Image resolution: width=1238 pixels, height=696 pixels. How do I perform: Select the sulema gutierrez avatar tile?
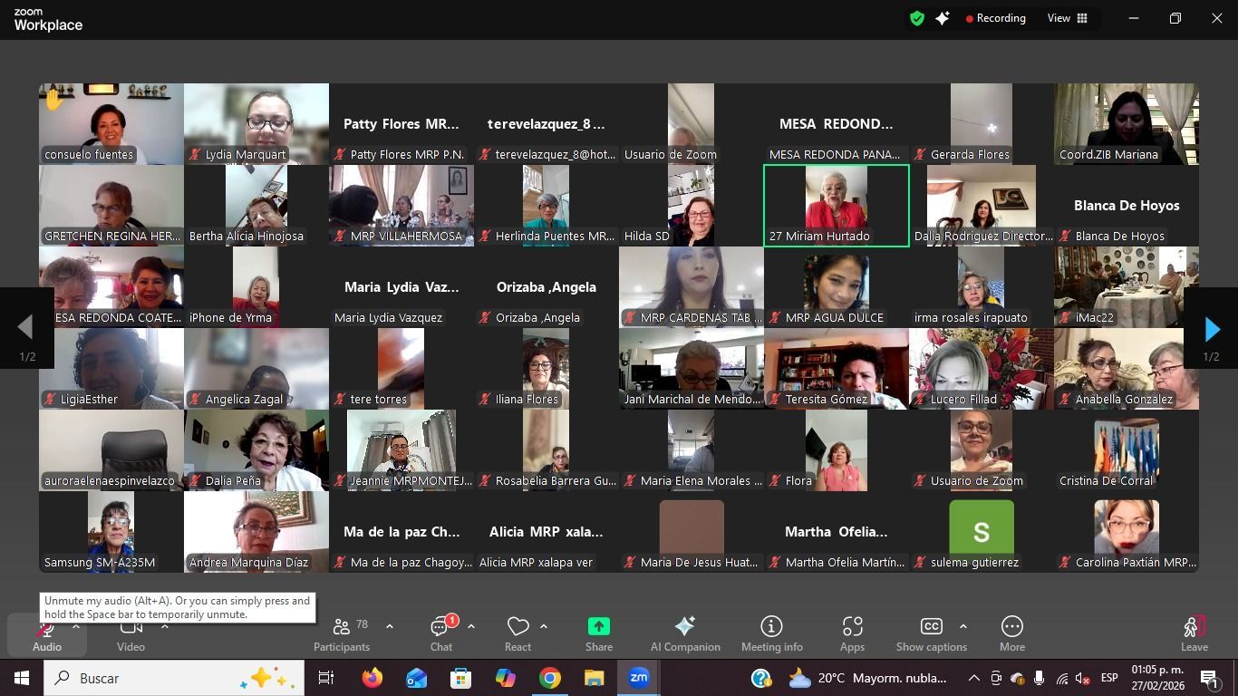[982, 532]
